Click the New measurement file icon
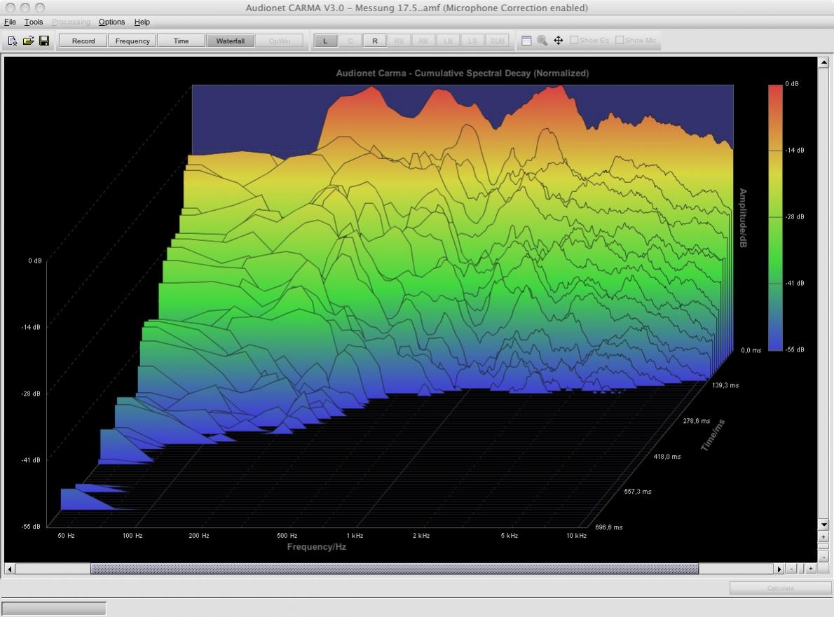The height and width of the screenshot is (617, 834). [13, 41]
